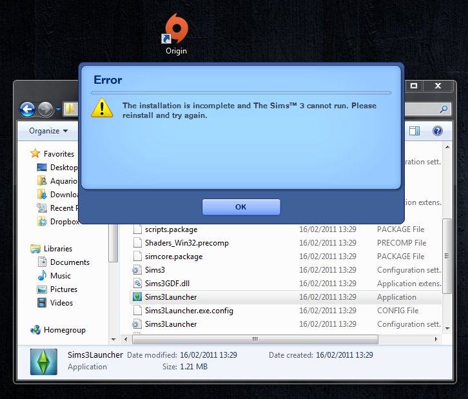This screenshot has width=468, height=399.
Task: Open the Videos library
Action: pos(61,302)
